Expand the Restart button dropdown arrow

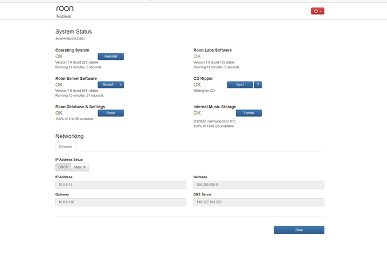121,85
